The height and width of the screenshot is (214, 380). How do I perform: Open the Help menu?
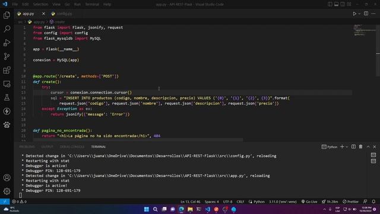point(107,4)
